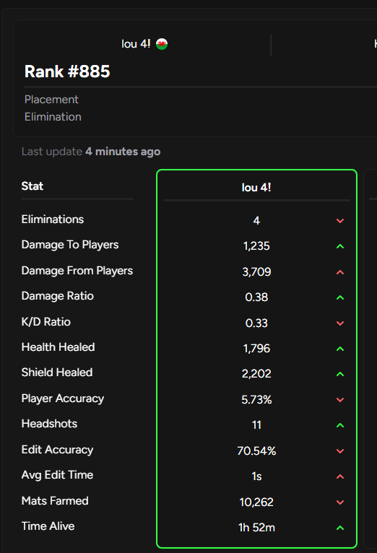The width and height of the screenshot is (377, 553).
Task: Select the Damage From Players label
Action: coord(77,271)
